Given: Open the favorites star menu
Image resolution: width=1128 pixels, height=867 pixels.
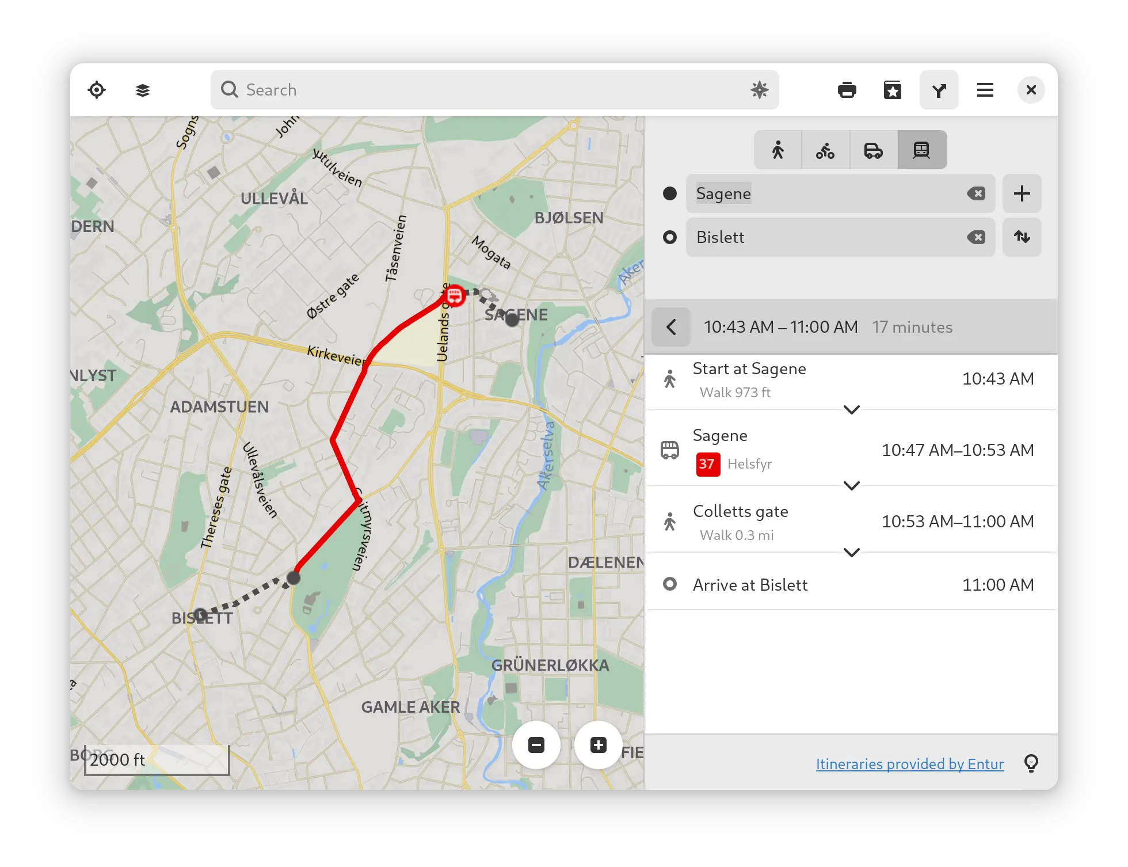Looking at the screenshot, I should [892, 90].
